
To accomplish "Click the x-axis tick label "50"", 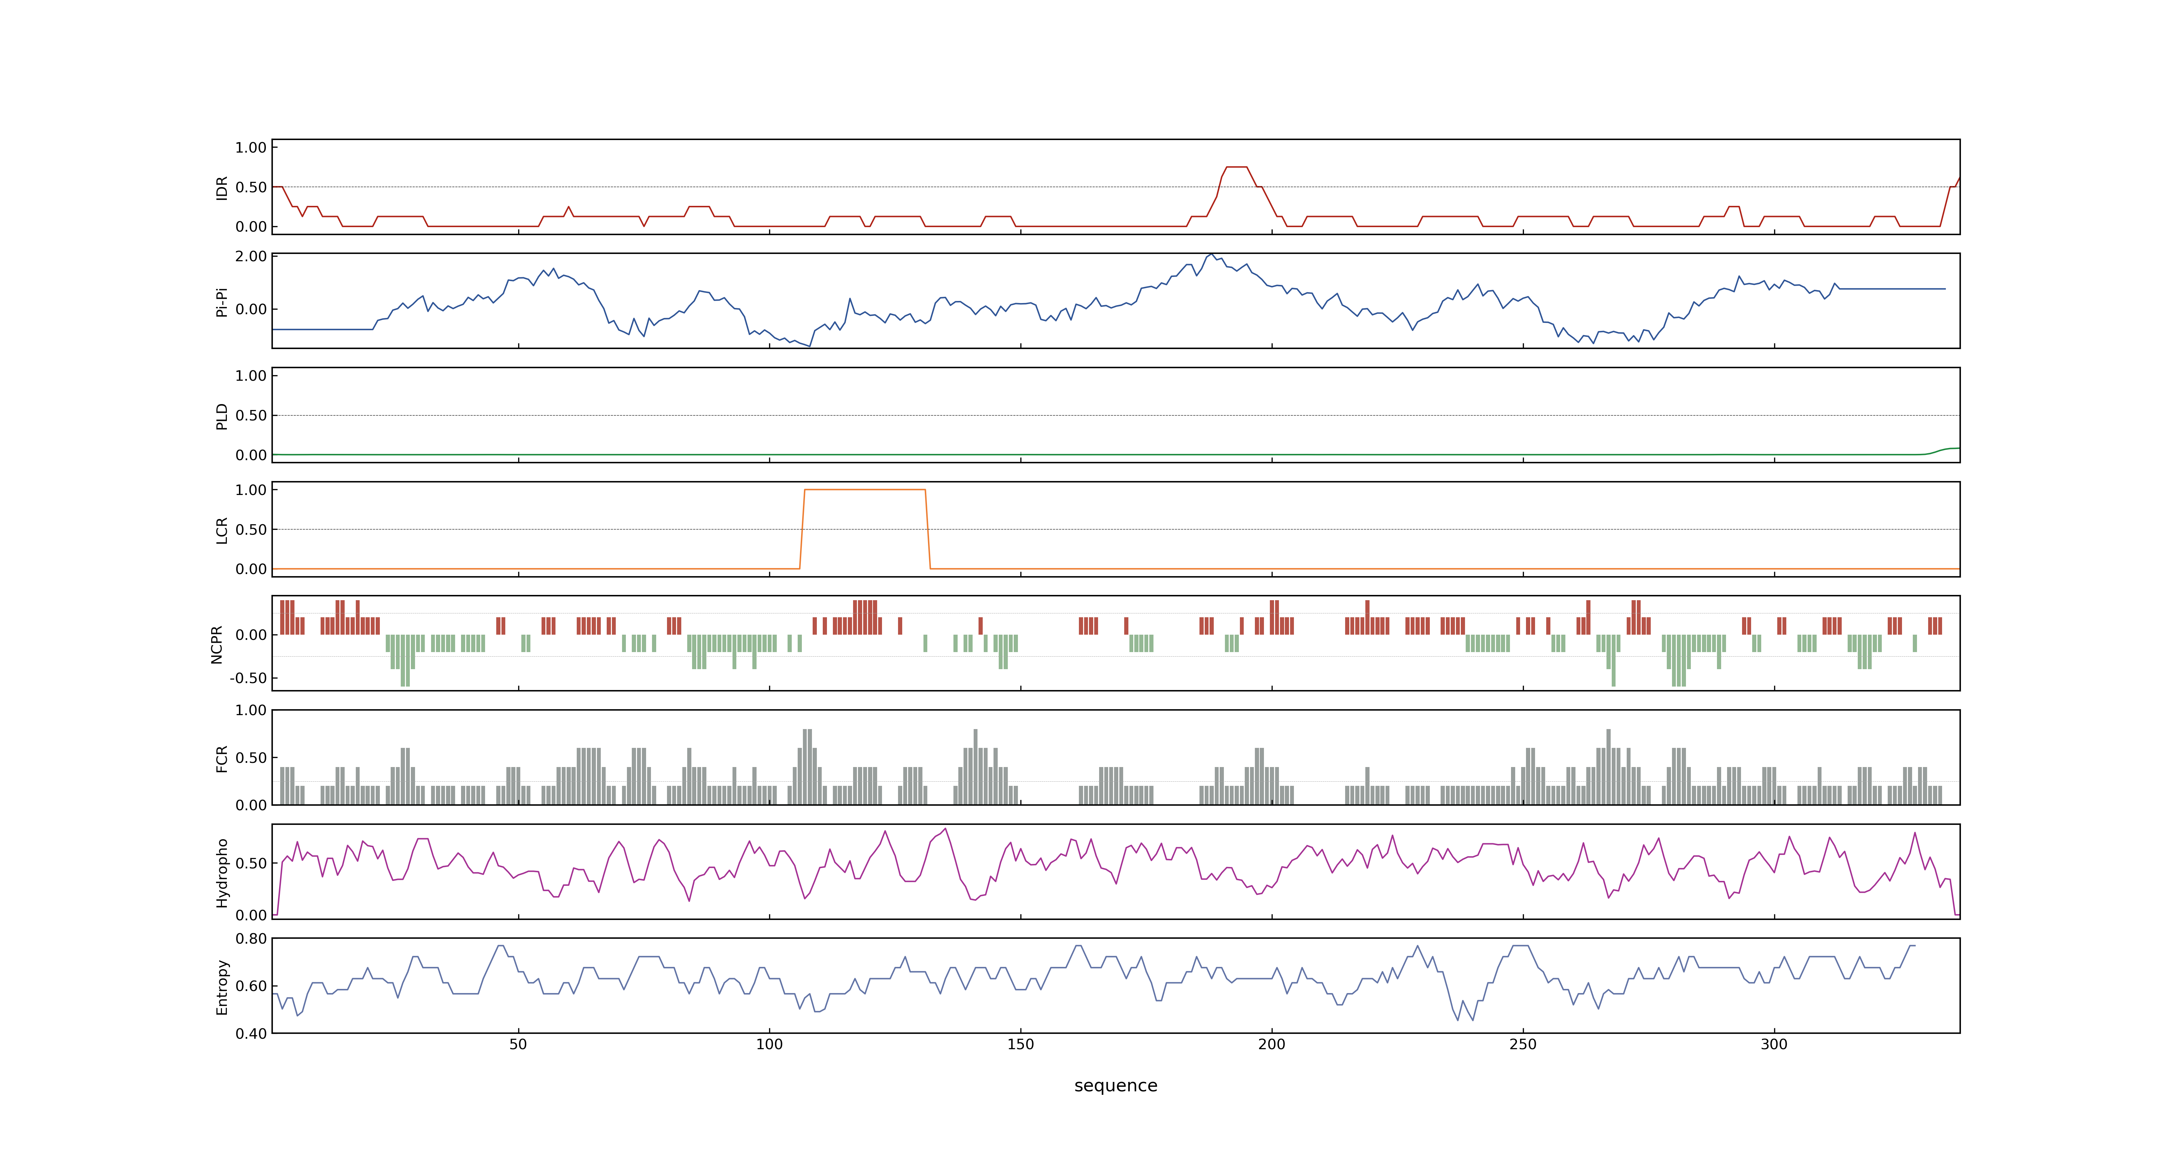I will point(518,1044).
